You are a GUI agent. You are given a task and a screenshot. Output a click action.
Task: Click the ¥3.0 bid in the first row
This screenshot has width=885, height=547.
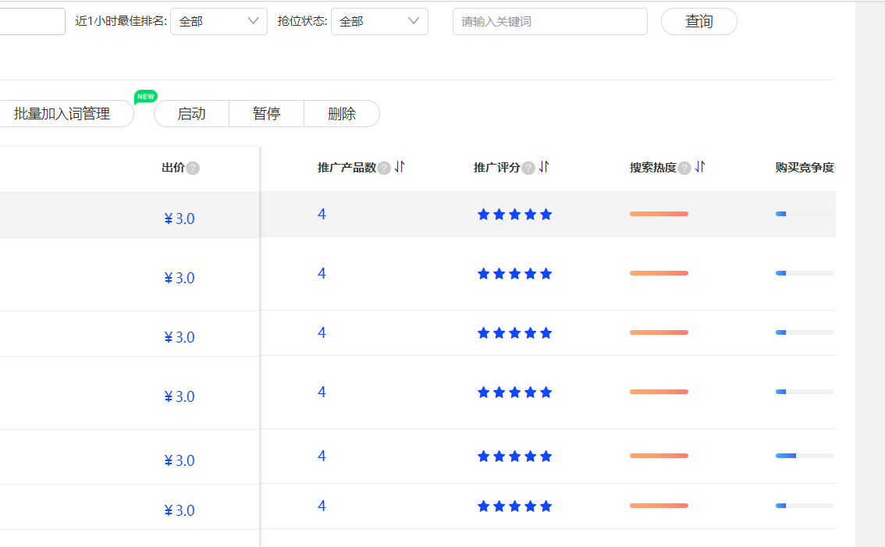179,218
